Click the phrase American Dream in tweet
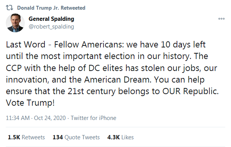This screenshot has width=231, height=147. click(x=118, y=79)
